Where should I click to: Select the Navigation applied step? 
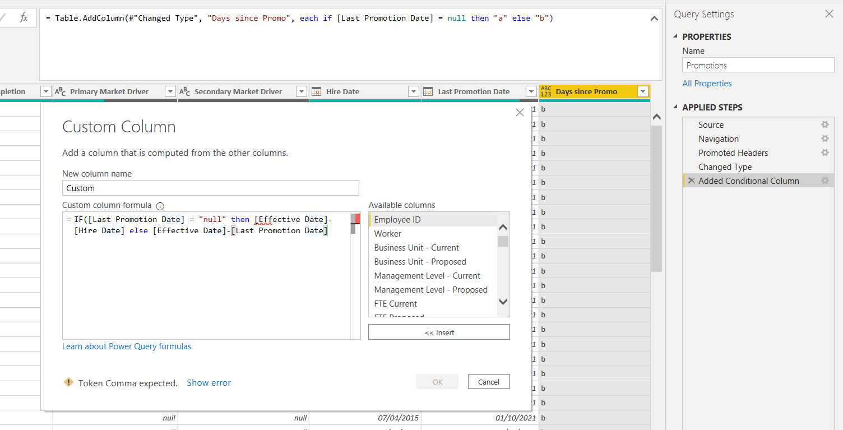(x=719, y=138)
